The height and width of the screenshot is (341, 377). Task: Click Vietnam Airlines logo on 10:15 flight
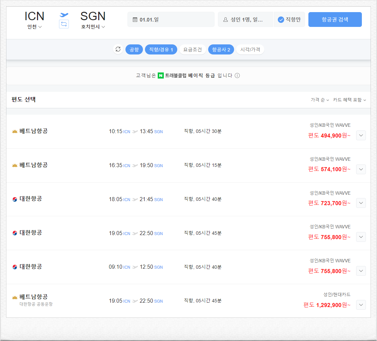[15, 131]
